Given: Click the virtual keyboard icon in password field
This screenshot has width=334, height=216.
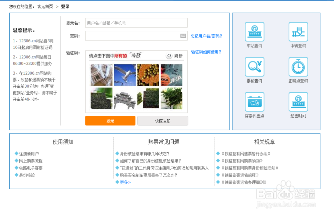Looking at the screenshot, I should pos(183,36).
